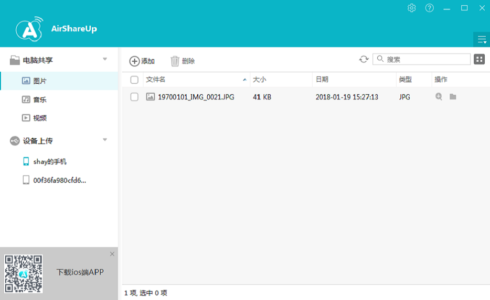Click device icon for 00f36fa980cfd6...

[x=26, y=180]
